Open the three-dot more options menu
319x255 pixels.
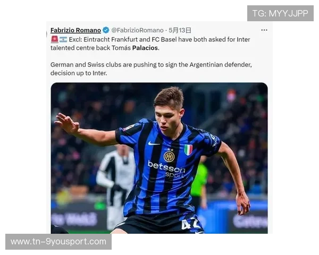click(x=264, y=30)
